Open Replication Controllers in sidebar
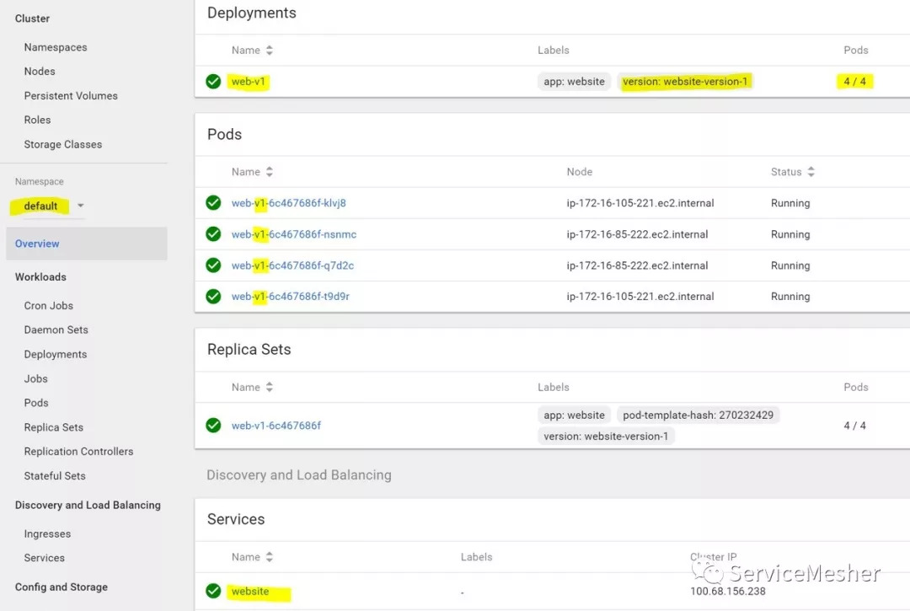 tap(78, 452)
